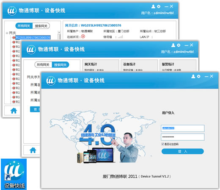
Task: Select 搜索网关 tab in the middle window
Action: pos(60,65)
